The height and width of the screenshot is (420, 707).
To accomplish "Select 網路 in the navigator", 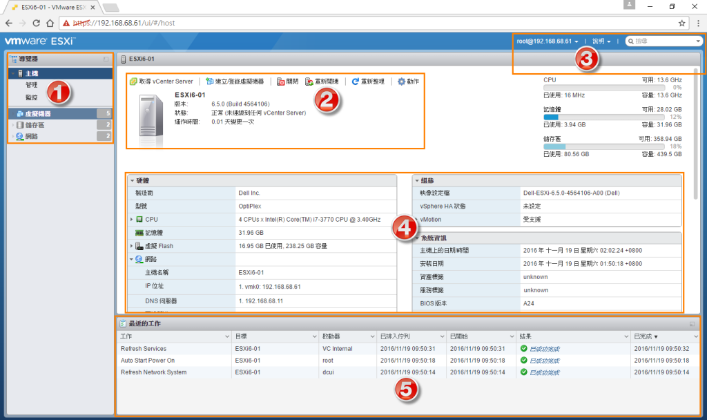I will [60, 136].
